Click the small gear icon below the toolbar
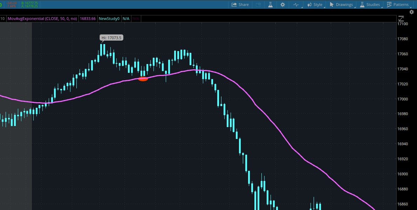Viewport: 417px width, 210px height. (x=412, y=12)
